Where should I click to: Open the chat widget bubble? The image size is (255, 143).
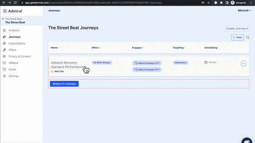click(x=247, y=141)
